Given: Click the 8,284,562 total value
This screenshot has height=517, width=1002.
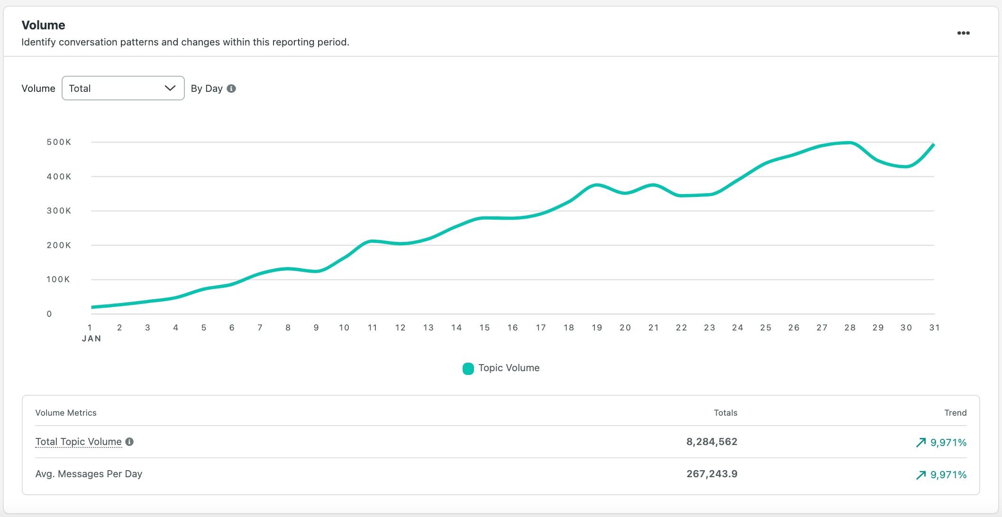Looking at the screenshot, I should click(x=711, y=442).
